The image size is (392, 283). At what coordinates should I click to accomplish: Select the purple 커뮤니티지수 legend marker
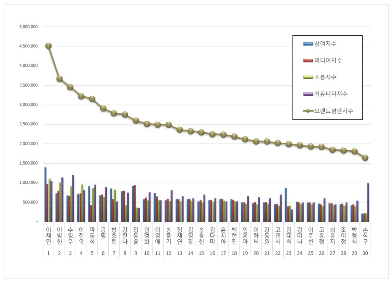[x=308, y=94]
